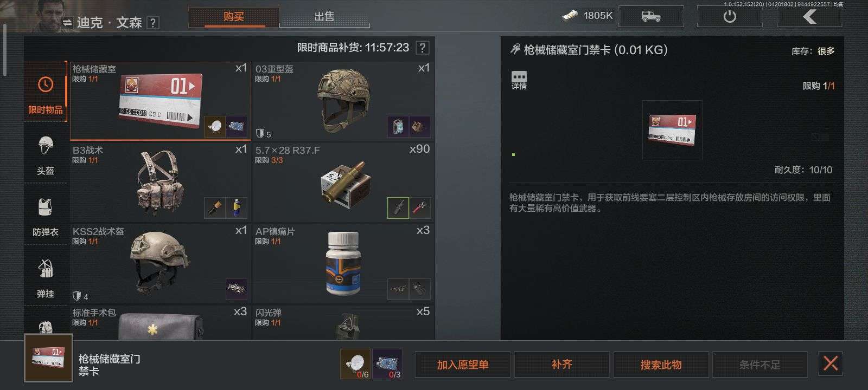Click the 搜索此物 button
The width and height of the screenshot is (868, 390).
[x=661, y=365]
